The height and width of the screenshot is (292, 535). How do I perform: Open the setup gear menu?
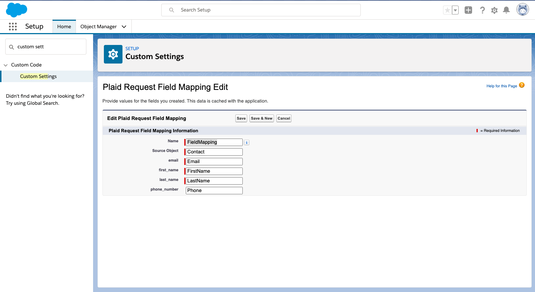pos(494,10)
